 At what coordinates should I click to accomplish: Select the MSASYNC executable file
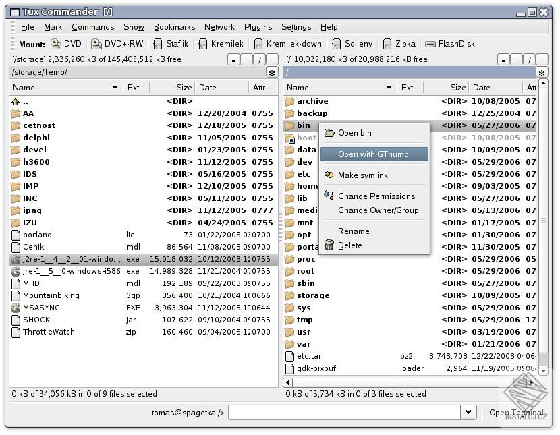(x=41, y=308)
